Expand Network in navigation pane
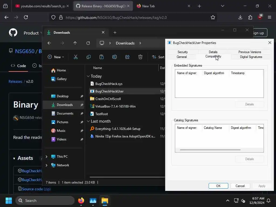276x207 pixels. [46, 165]
